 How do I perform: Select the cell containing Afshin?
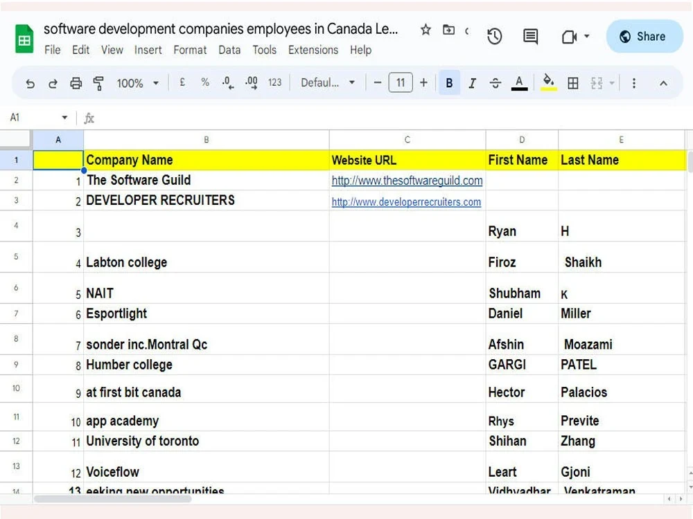[x=522, y=339]
